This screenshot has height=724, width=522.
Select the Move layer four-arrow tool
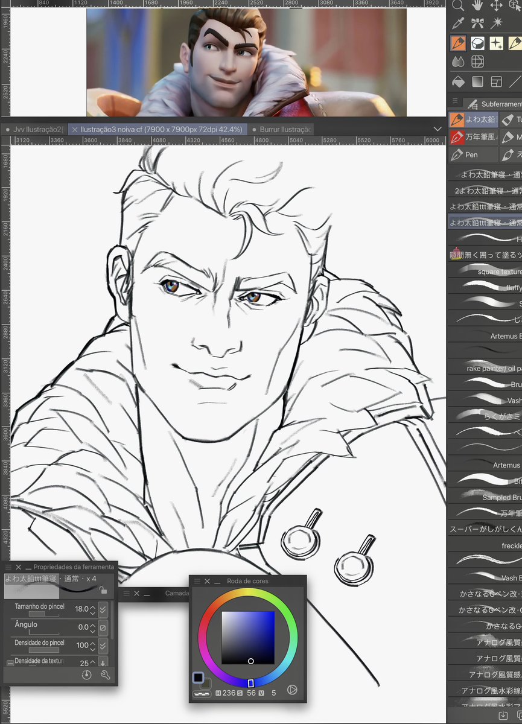point(497,5)
